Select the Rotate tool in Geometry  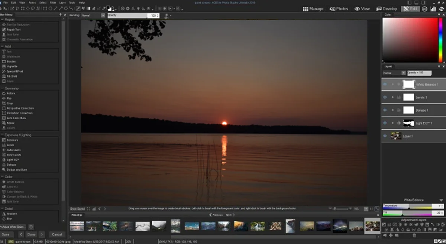click(11, 94)
